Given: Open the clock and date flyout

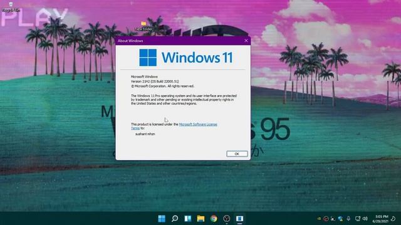Looking at the screenshot, I should coord(380,219).
